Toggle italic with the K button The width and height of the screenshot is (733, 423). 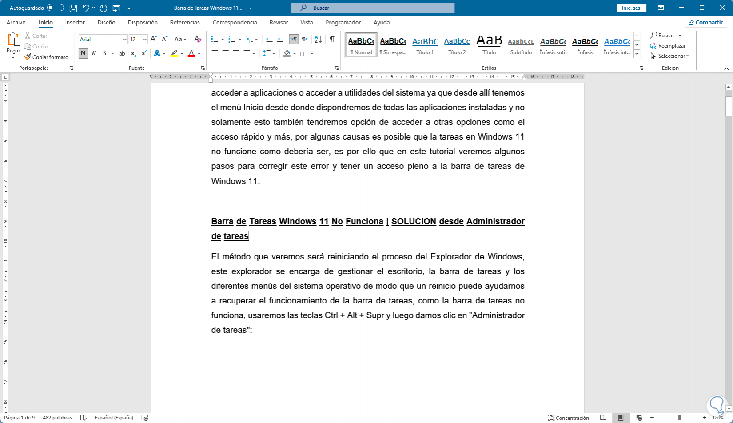pyautogui.click(x=94, y=53)
